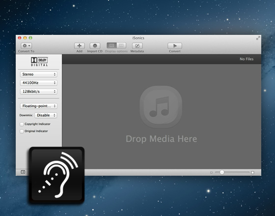Open the Convert To gear menu
The image size is (275, 216).
[x=27, y=46]
